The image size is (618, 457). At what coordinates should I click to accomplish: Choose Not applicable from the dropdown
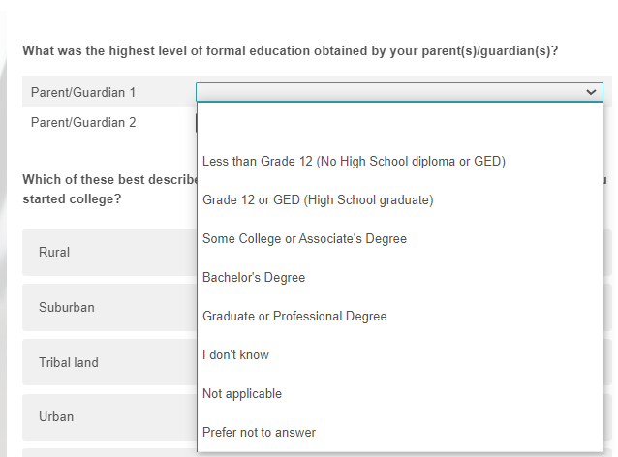(x=242, y=393)
